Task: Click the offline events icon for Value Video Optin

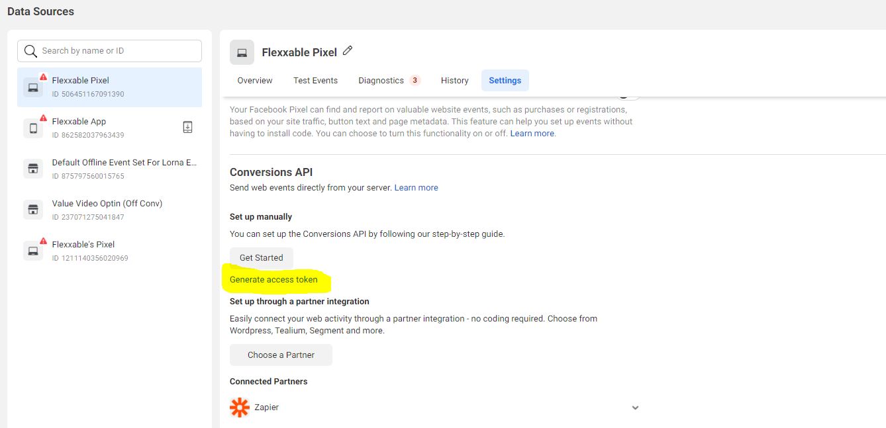Action: [x=32, y=209]
